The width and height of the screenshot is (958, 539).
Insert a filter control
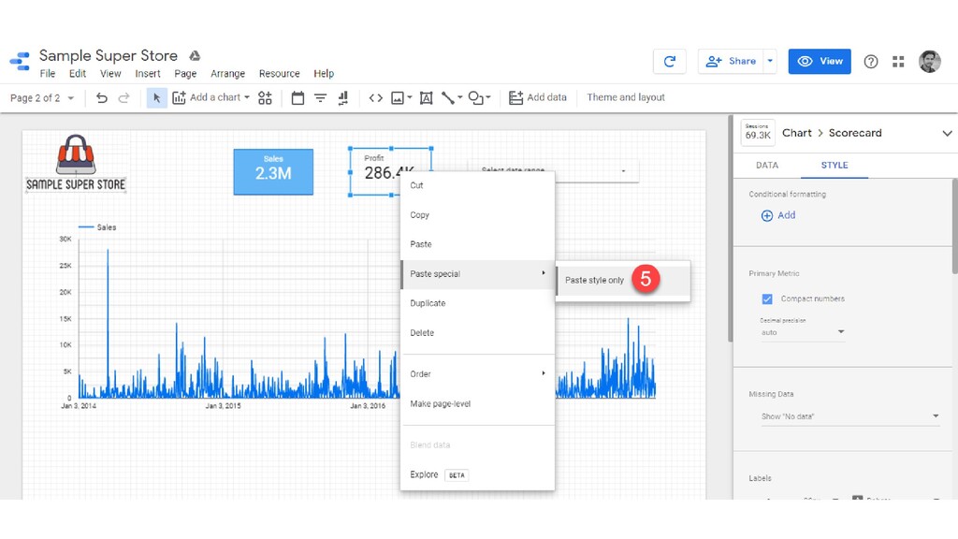pyautogui.click(x=320, y=97)
